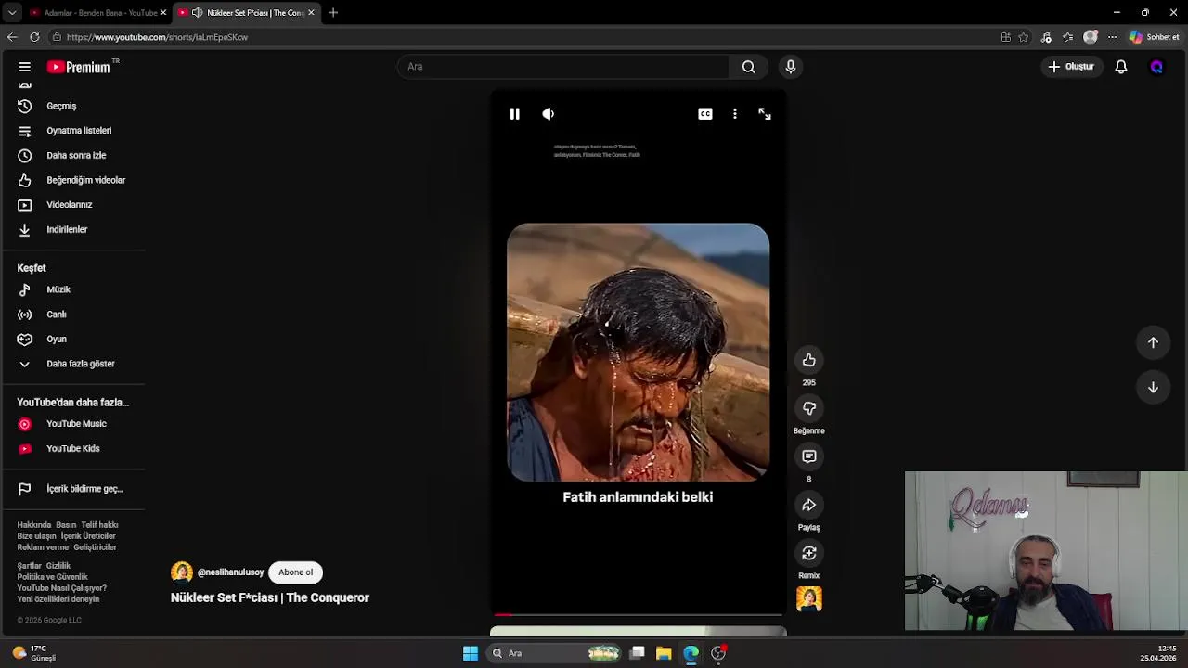1188x668 pixels.
Task: Open browser settings and more menu
Action: 1112,37
